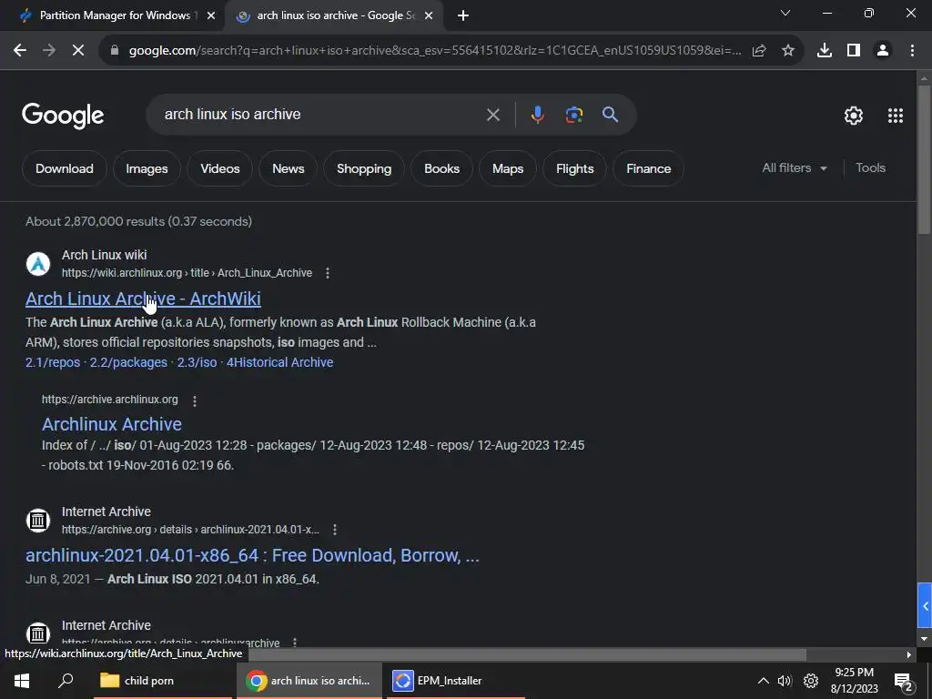Open the Google apps grid
Viewport: 932px width, 699px height.
click(896, 116)
